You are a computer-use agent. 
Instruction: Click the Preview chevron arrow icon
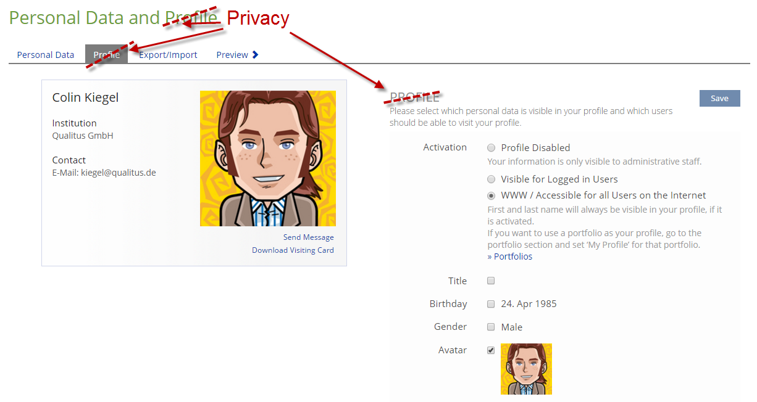(x=256, y=55)
